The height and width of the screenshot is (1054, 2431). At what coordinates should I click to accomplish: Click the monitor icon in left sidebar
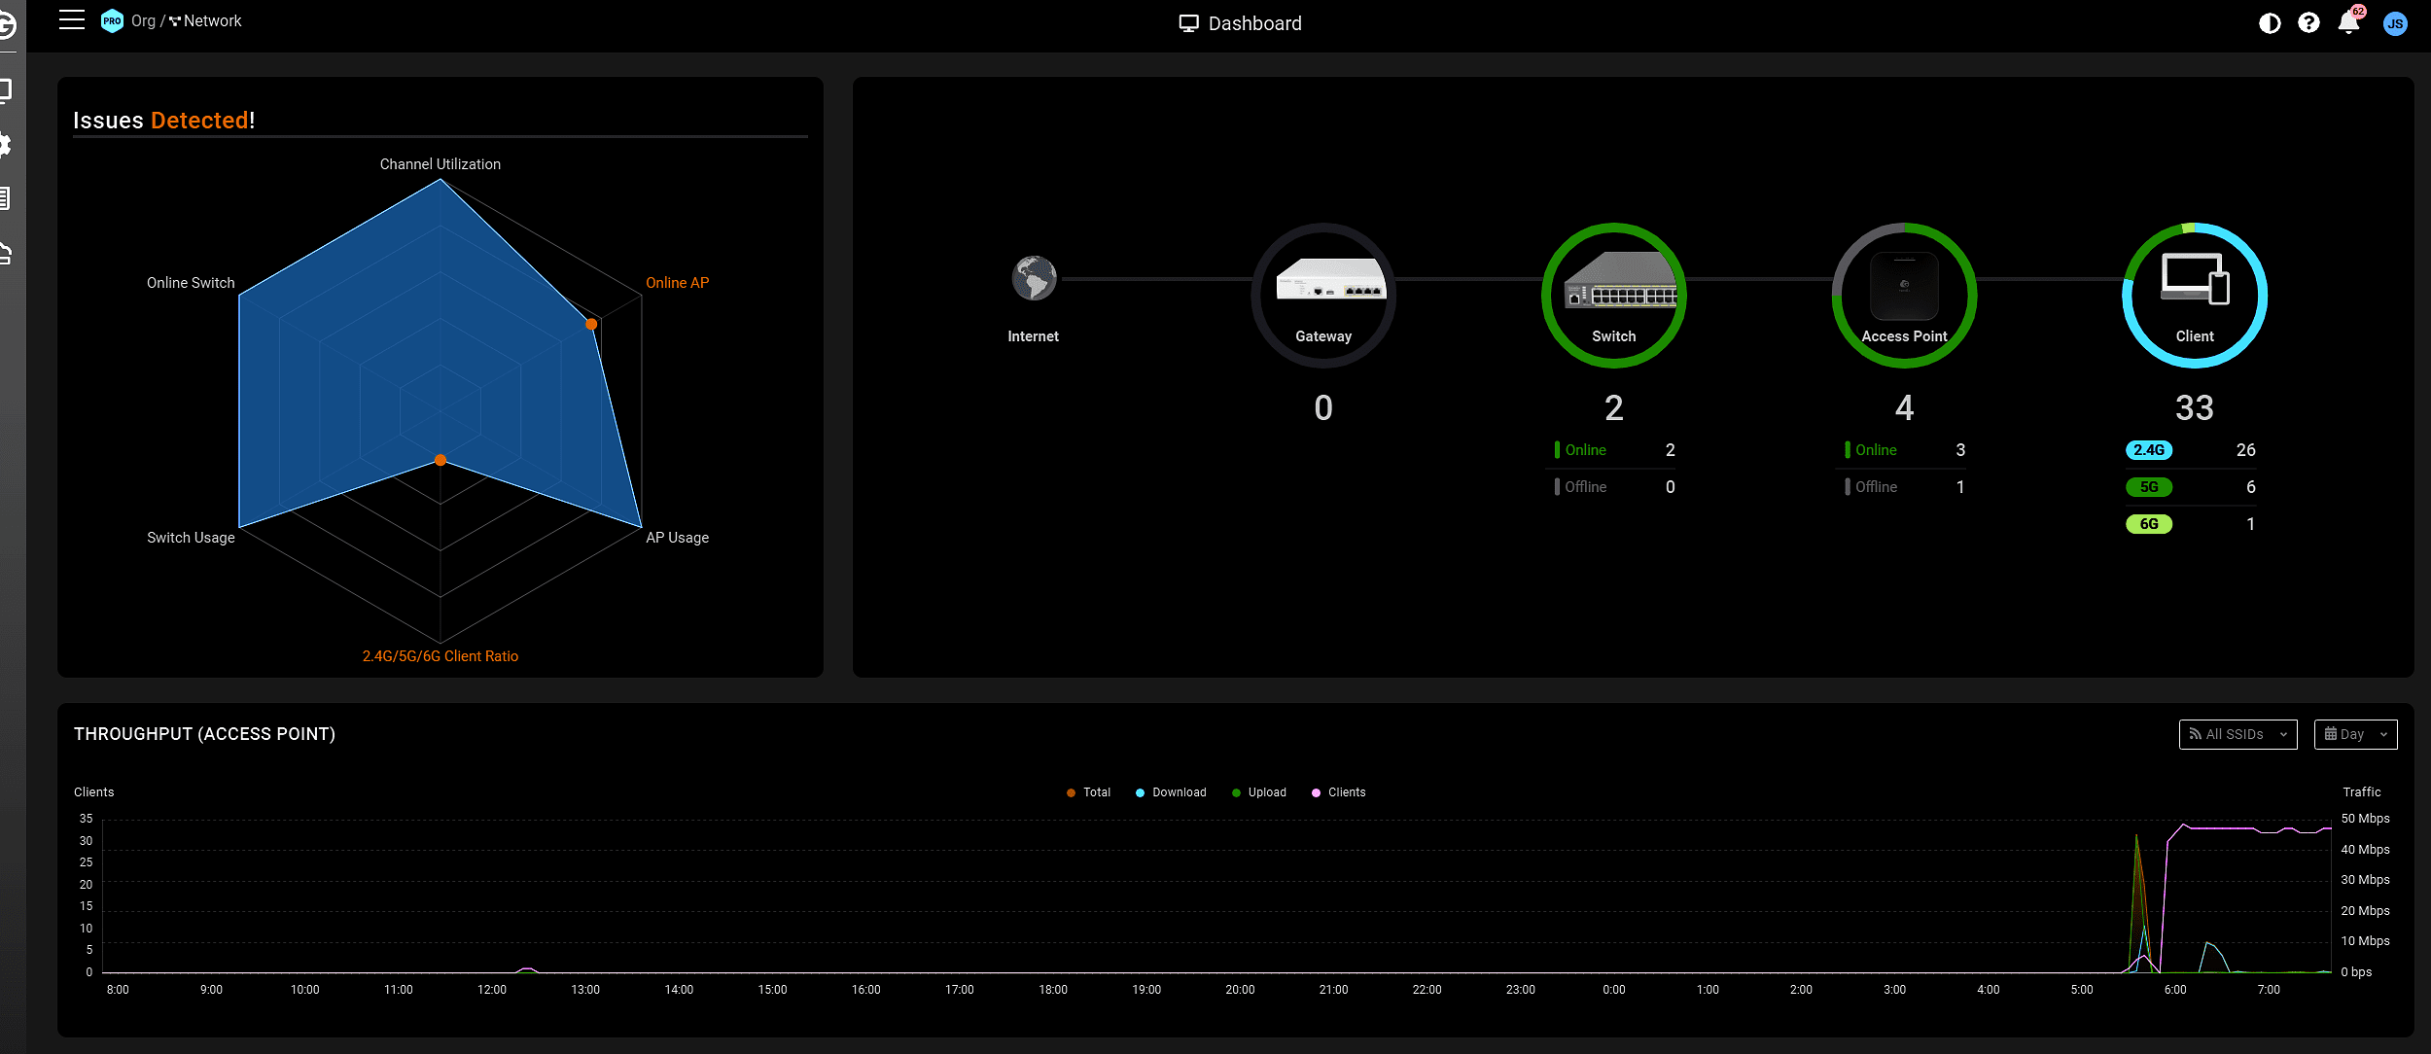coord(6,90)
